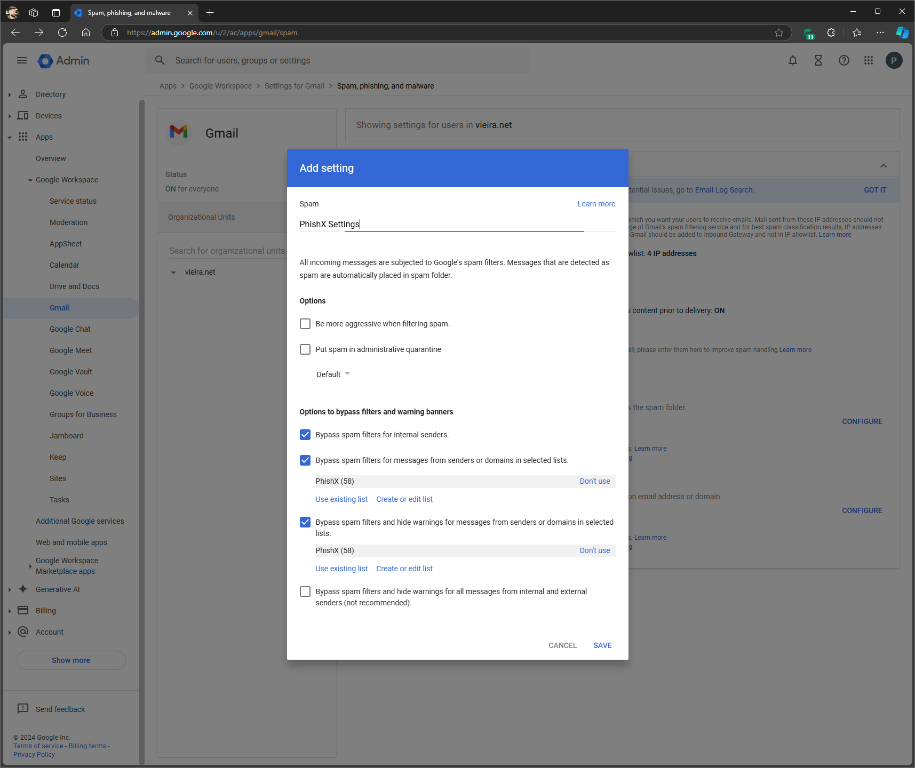915x768 pixels.
Task: Open the tasks hourglass icon
Action: click(818, 60)
